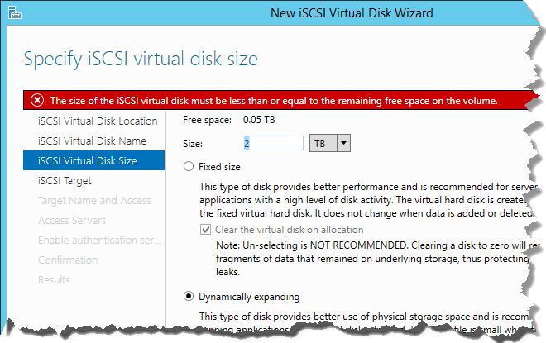Go to iSCSI Virtual Disk Location step
The width and height of the screenshot is (546, 343).
(98, 121)
